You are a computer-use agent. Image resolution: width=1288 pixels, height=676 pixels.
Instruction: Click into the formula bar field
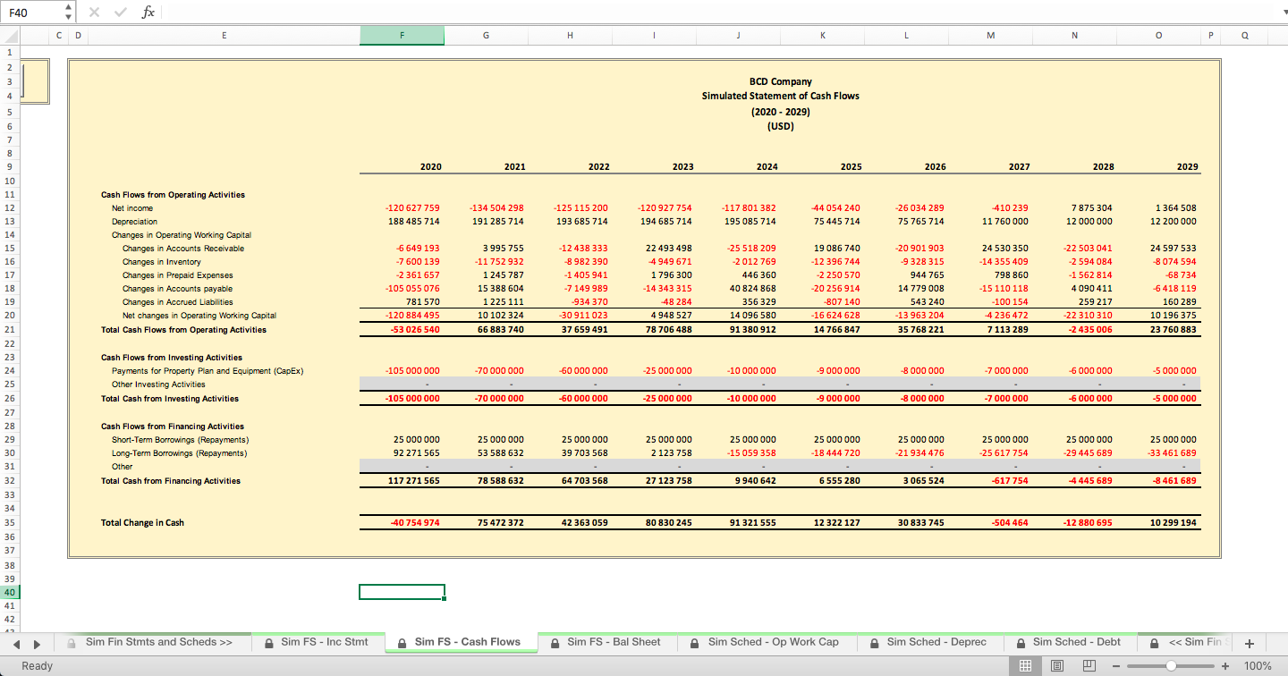click(718, 12)
